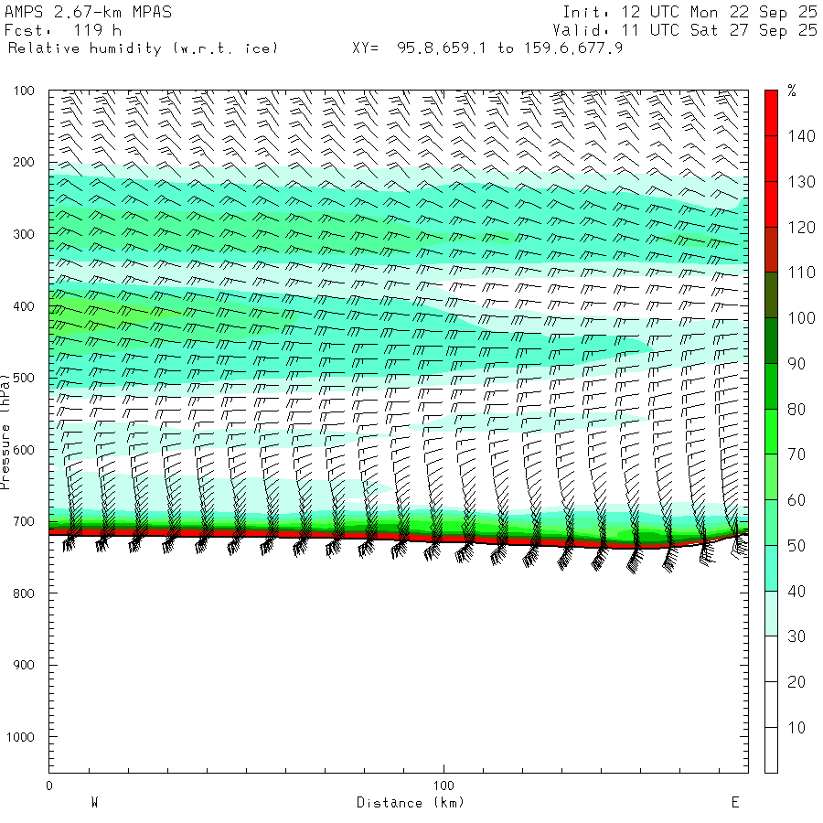Click the "E" east endpoint label
The height and width of the screenshot is (823, 823).
735,803
